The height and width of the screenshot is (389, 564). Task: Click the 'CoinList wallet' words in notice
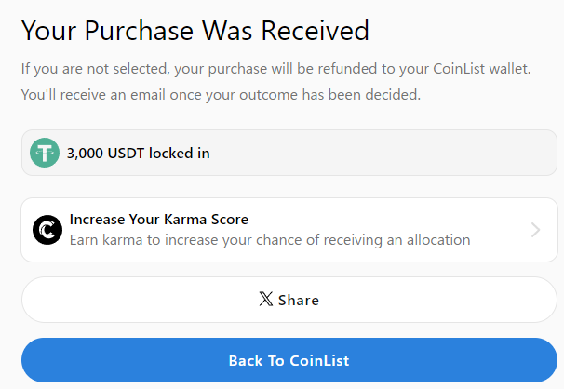point(481,69)
